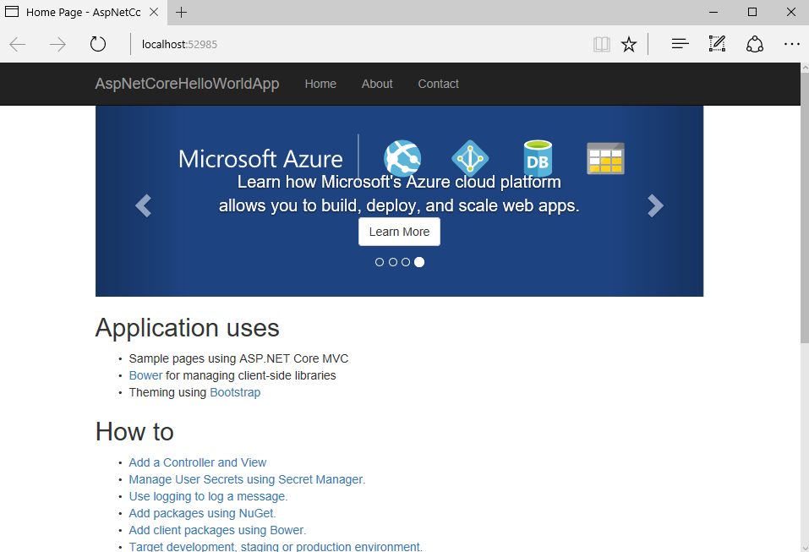809x552 pixels.
Task: Open the Hub lines icon
Action: (680, 44)
